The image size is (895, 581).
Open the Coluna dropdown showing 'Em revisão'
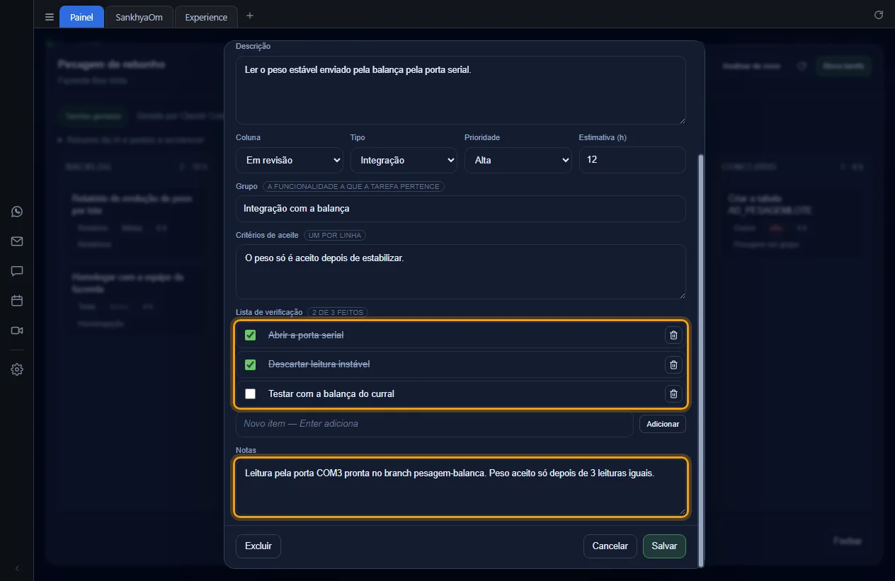point(290,160)
